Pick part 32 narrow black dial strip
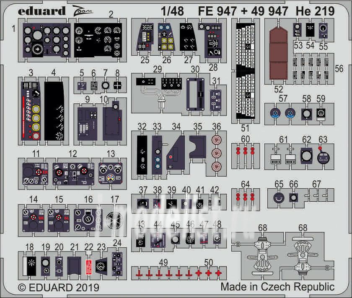Viewport: 352px width, 298px height. point(142,155)
